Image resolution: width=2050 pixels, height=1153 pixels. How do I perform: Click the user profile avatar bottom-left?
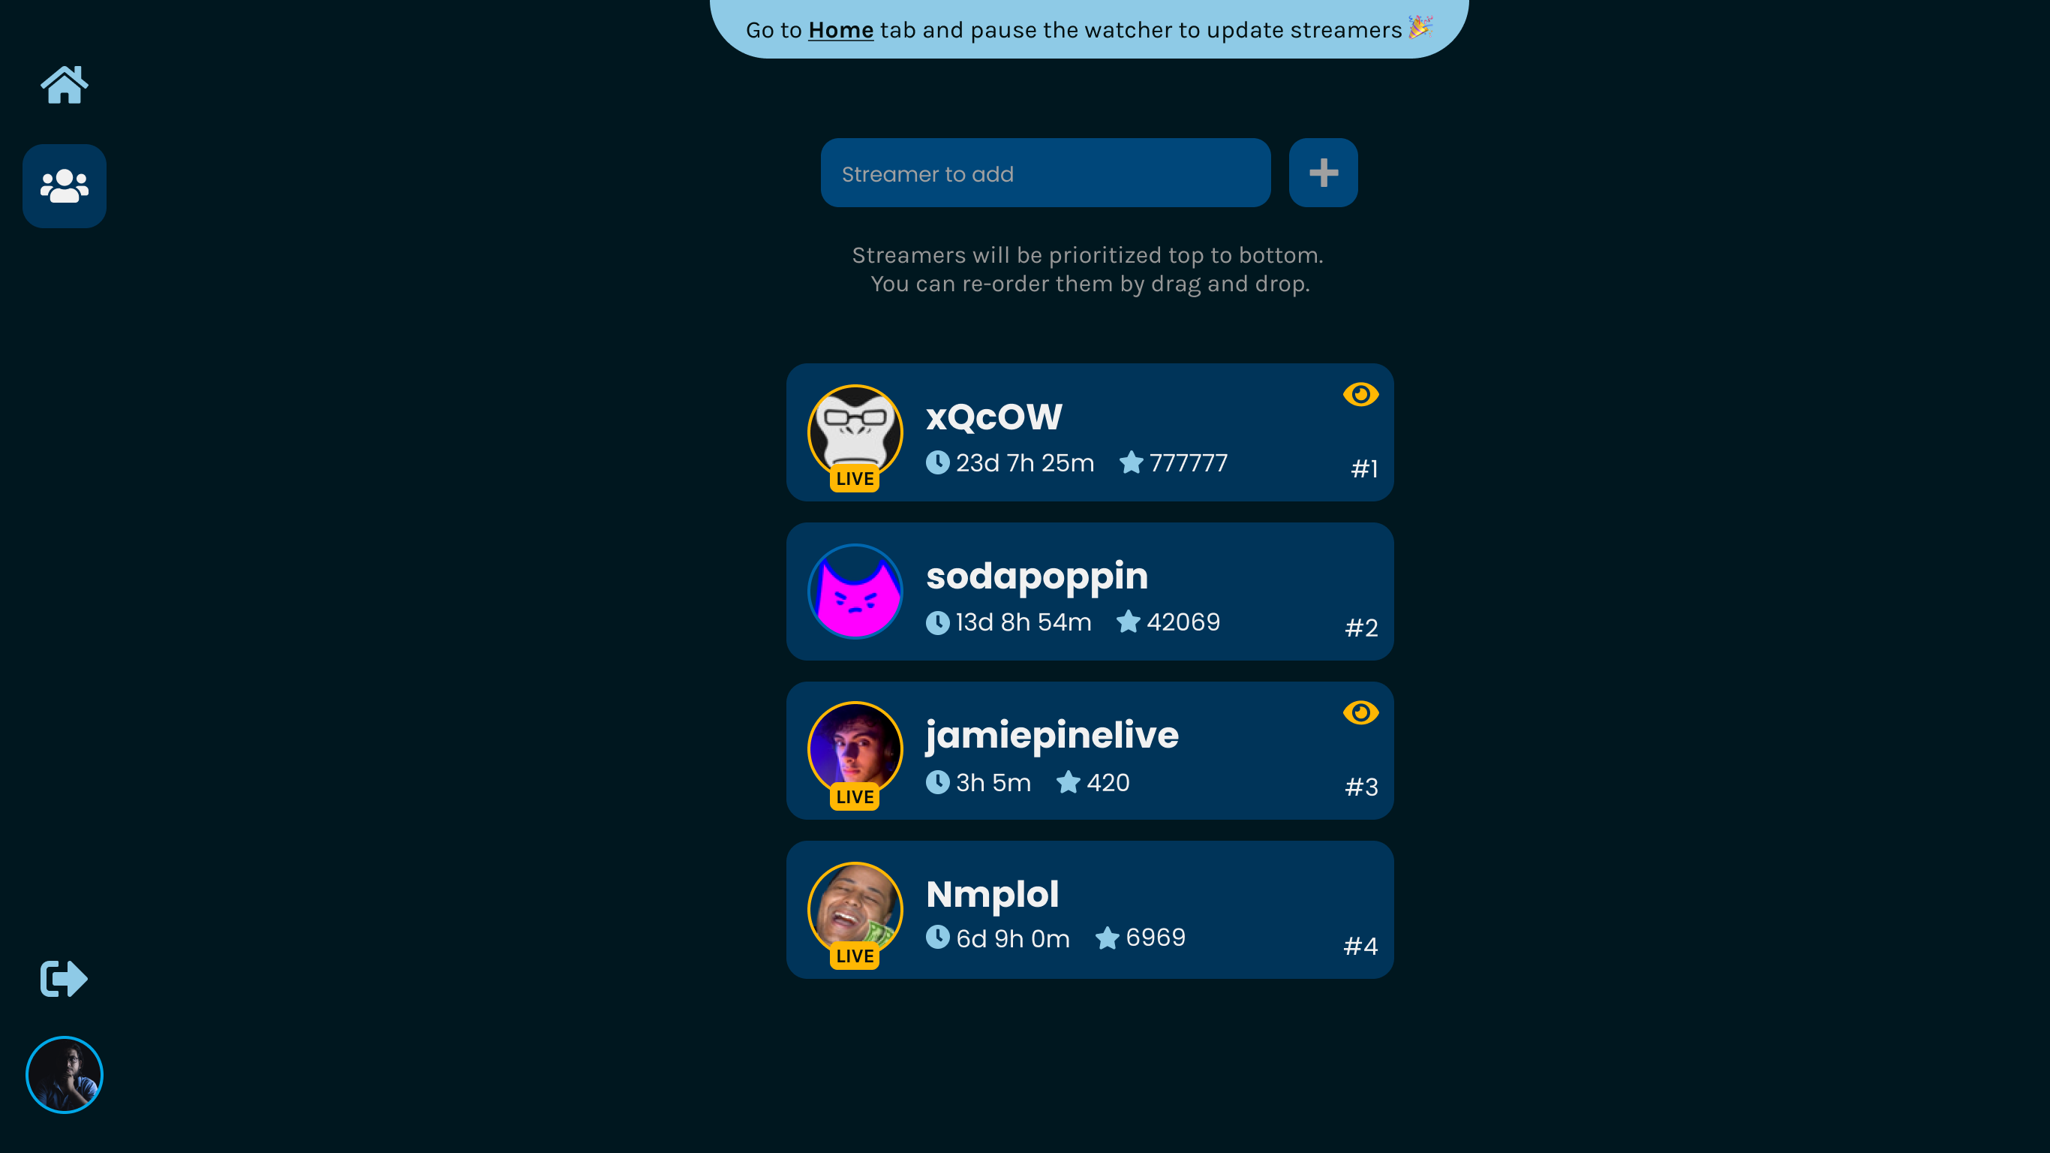coord(65,1076)
